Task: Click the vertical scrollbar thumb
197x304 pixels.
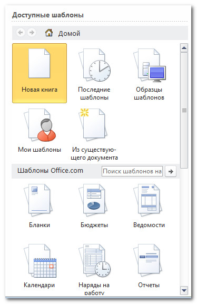Action: coord(184,110)
